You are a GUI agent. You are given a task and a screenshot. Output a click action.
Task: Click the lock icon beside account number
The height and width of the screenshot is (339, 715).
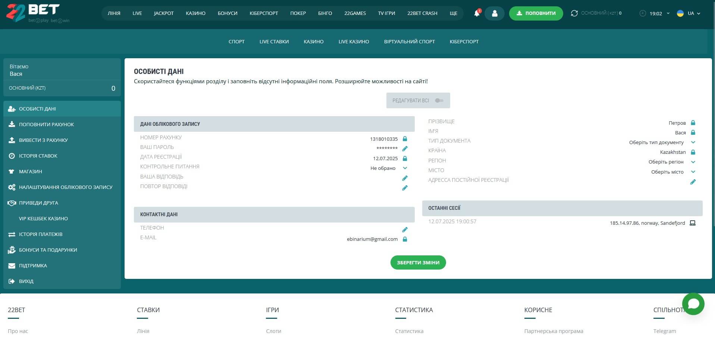pos(405,139)
